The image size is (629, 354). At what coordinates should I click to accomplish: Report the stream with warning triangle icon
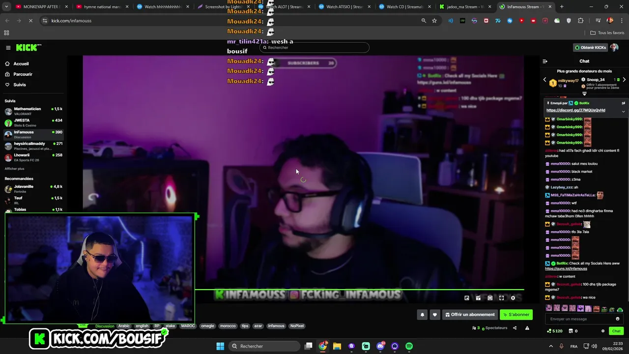527,328
